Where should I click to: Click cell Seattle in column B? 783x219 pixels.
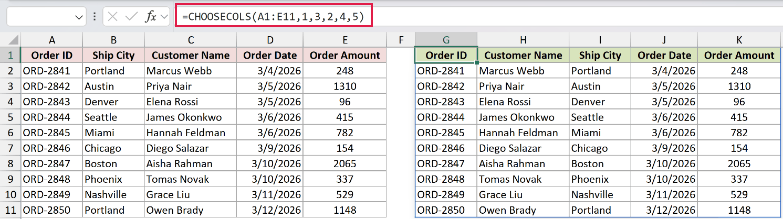coord(113,117)
